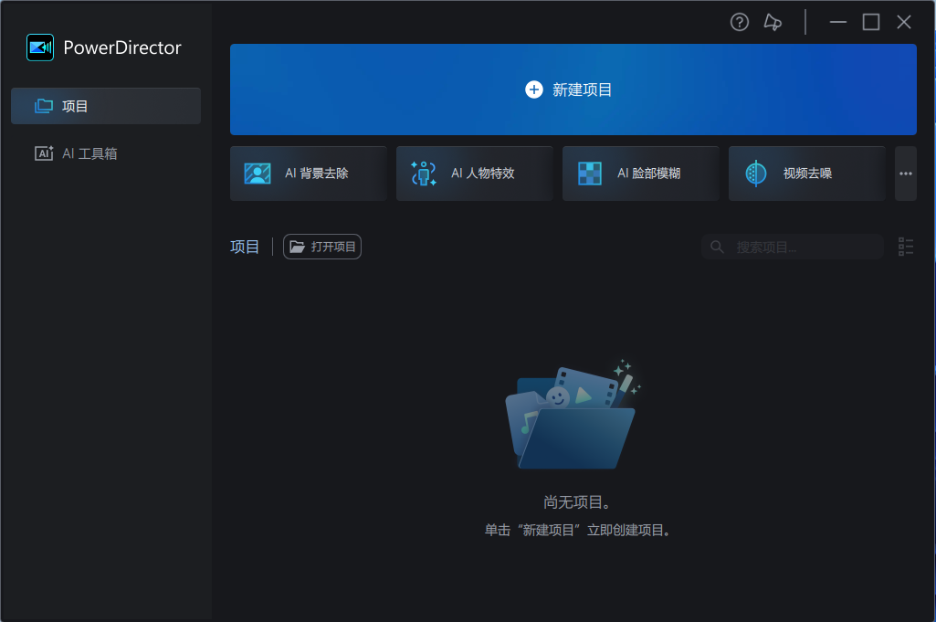
Task: Show more tools via the three dots button
Action: [x=906, y=174]
